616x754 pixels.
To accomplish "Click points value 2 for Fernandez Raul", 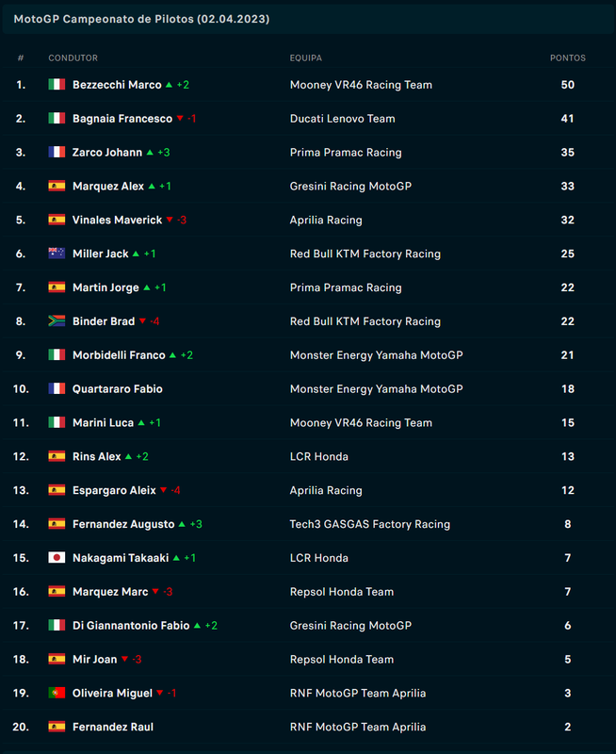I will (568, 727).
